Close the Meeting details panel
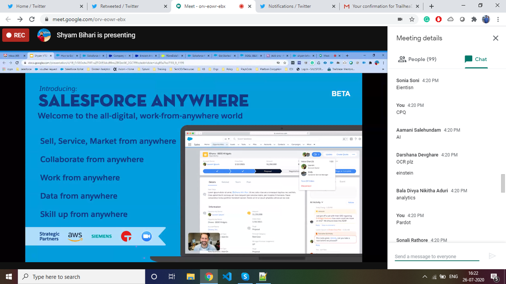This screenshot has width=506, height=284. [495, 38]
